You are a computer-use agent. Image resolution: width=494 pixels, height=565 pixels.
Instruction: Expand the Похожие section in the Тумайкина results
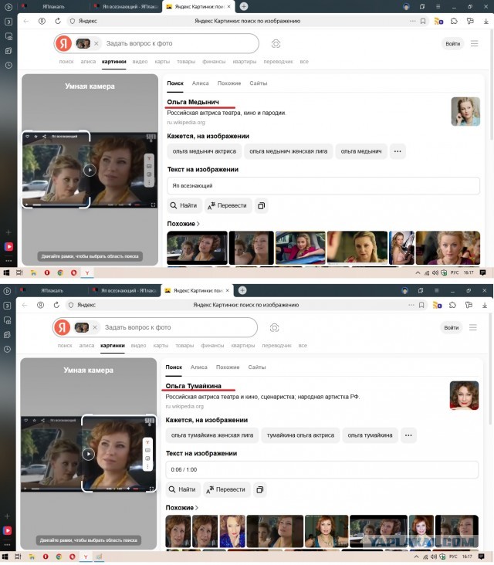tap(182, 508)
